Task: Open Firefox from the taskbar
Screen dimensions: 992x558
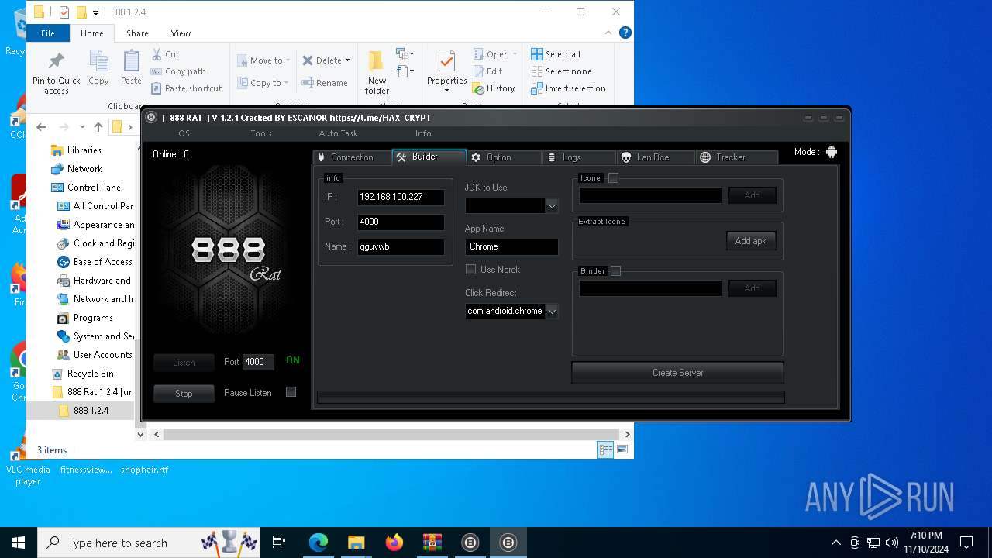Action: click(x=394, y=542)
